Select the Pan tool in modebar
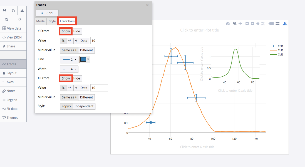Image resolution: width=305 pixels, height=167 pixels. [x=240, y=24]
